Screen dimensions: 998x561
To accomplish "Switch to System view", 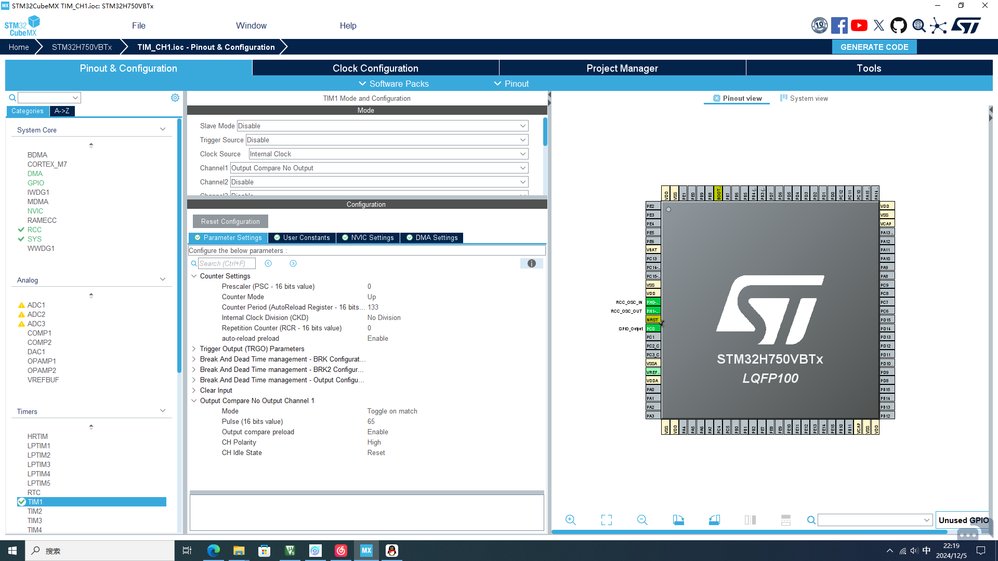I will click(804, 98).
